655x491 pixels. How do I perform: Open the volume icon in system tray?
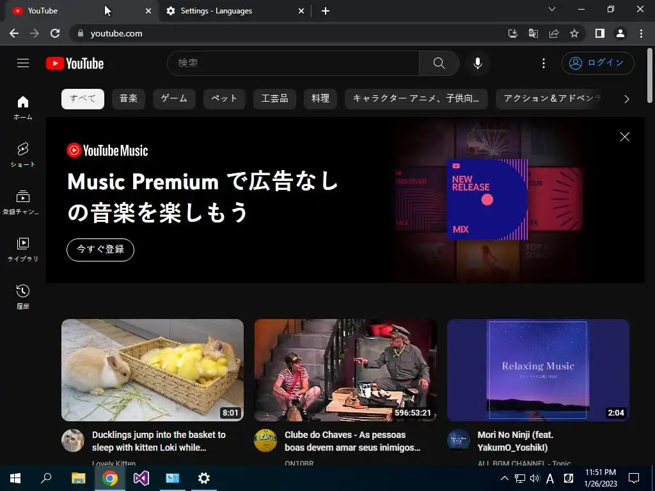click(534, 478)
